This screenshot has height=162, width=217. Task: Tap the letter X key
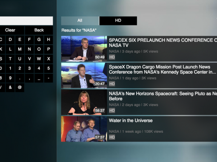tap(49, 59)
